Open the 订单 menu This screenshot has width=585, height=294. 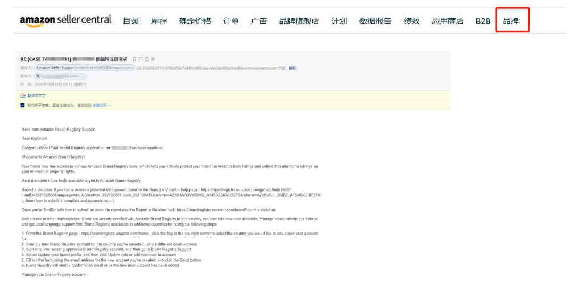point(230,21)
